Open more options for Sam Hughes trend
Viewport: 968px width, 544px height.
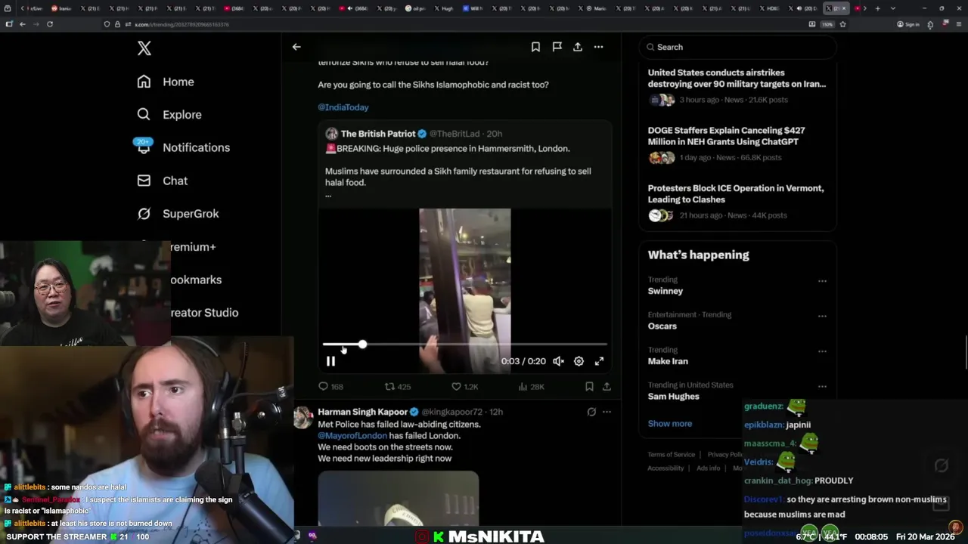coord(822,386)
